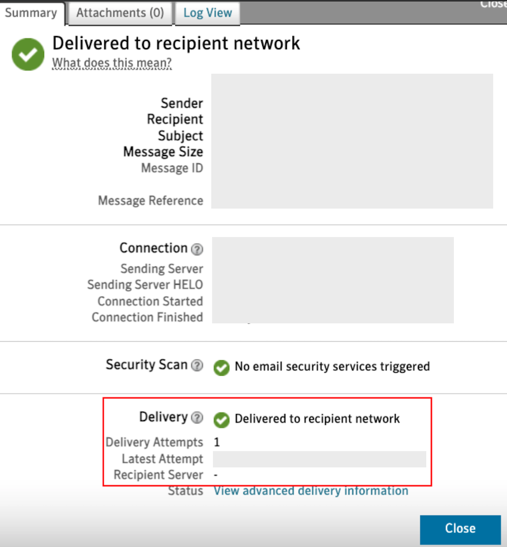Switch to the Log View tab
Image resolution: width=507 pixels, height=547 pixels.
pos(207,13)
